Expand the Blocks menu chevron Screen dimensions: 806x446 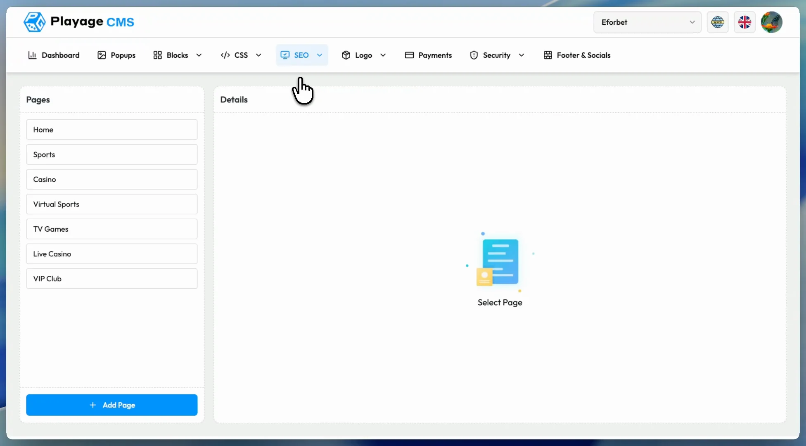pyautogui.click(x=199, y=55)
